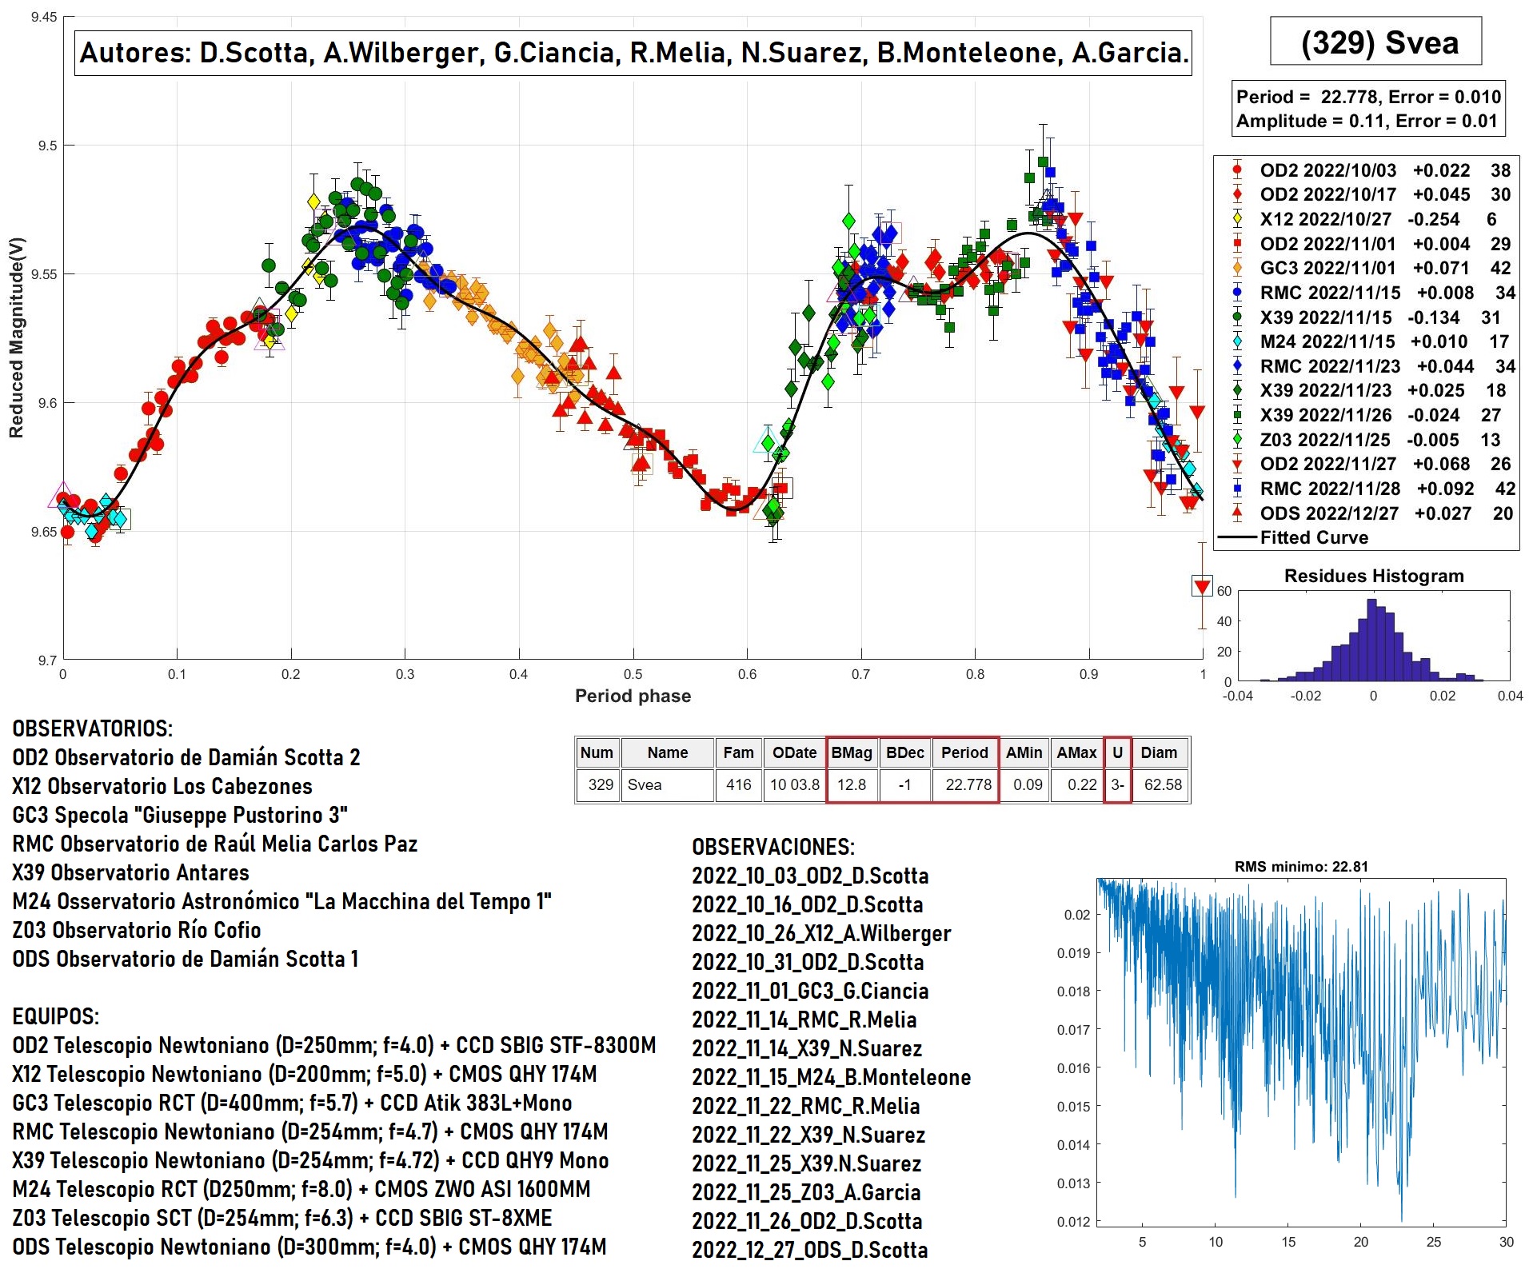The image size is (1533, 1269).
Task: Click legend entry 'OD2 2022/11/01 +0.004'
Action: 1371,244
